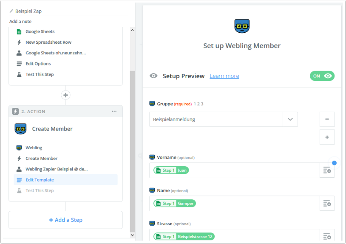Open Test This Step in the trigger step

tap(65, 74)
